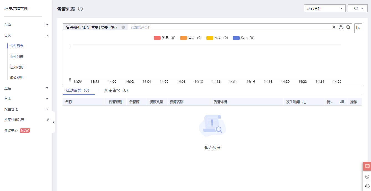
Task: Sort by duration column icon
Action: click(342, 102)
